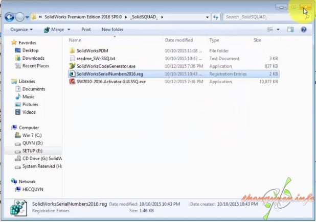The width and height of the screenshot is (316, 222).
Task: Open the Pictures library
Action: pyautogui.click(x=30, y=104)
